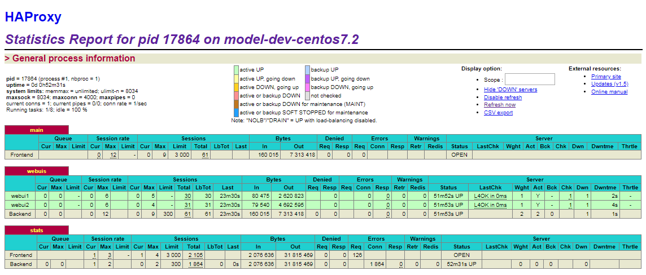Click webui1 LastChk L4OK in 0ms
This screenshot has width=646, height=275.
[490, 196]
